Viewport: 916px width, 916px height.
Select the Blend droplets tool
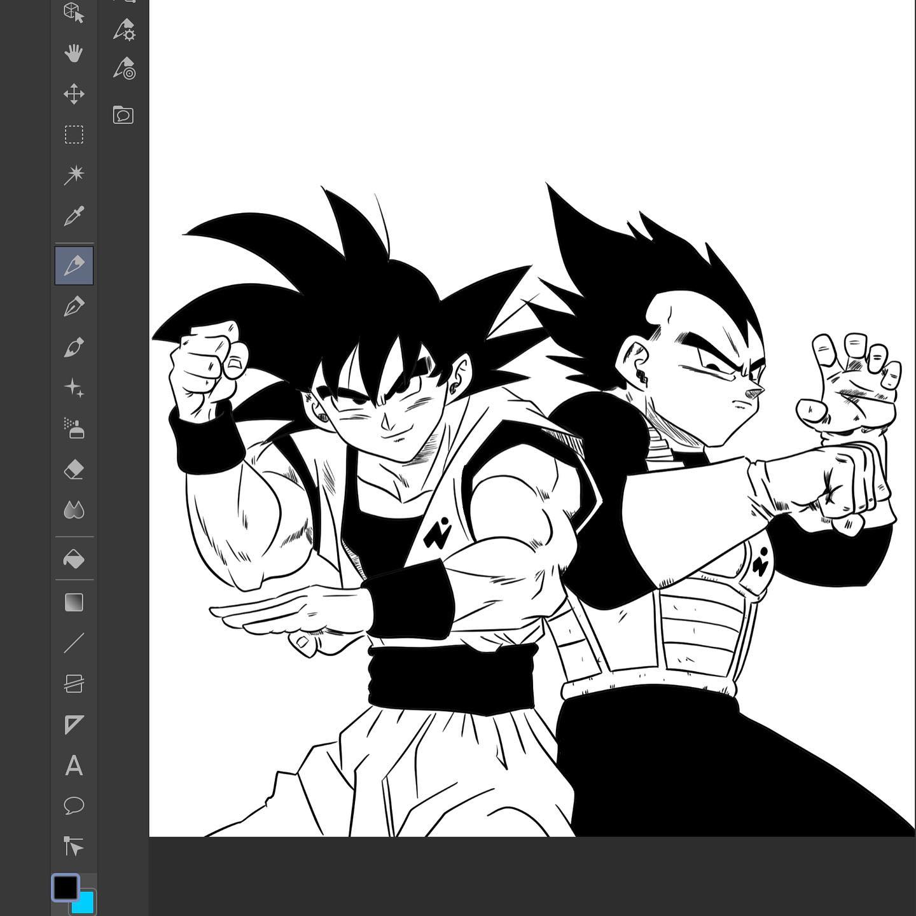tap(74, 510)
